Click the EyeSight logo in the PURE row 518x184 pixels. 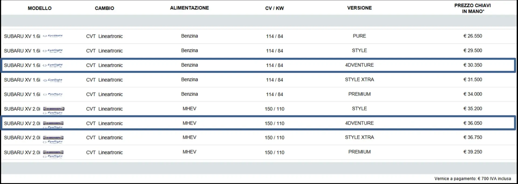(53, 36)
